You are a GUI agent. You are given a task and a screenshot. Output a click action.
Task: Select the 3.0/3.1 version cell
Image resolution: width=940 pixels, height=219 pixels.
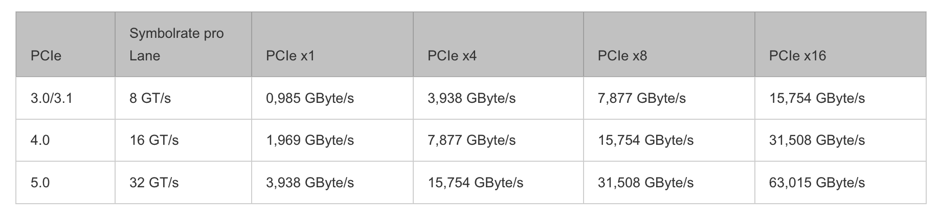tap(52, 98)
